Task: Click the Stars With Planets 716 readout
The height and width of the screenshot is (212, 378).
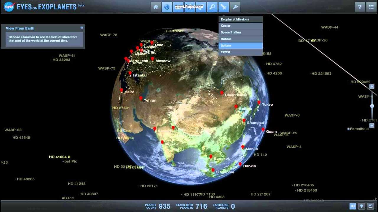Action: [x=191, y=206]
